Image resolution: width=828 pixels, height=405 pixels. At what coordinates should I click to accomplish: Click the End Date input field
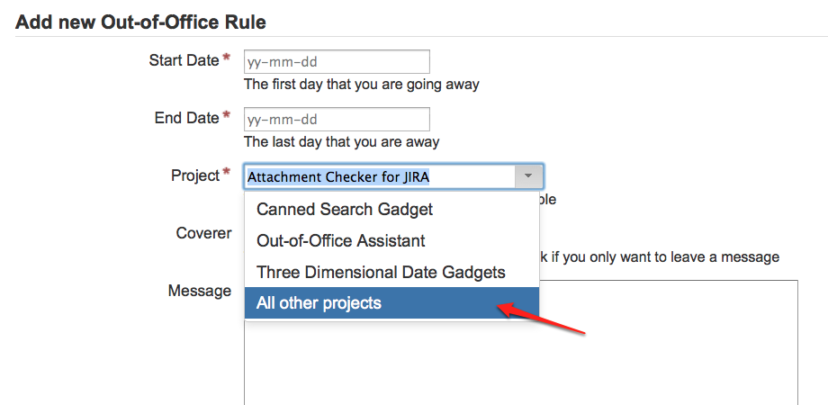click(x=337, y=120)
